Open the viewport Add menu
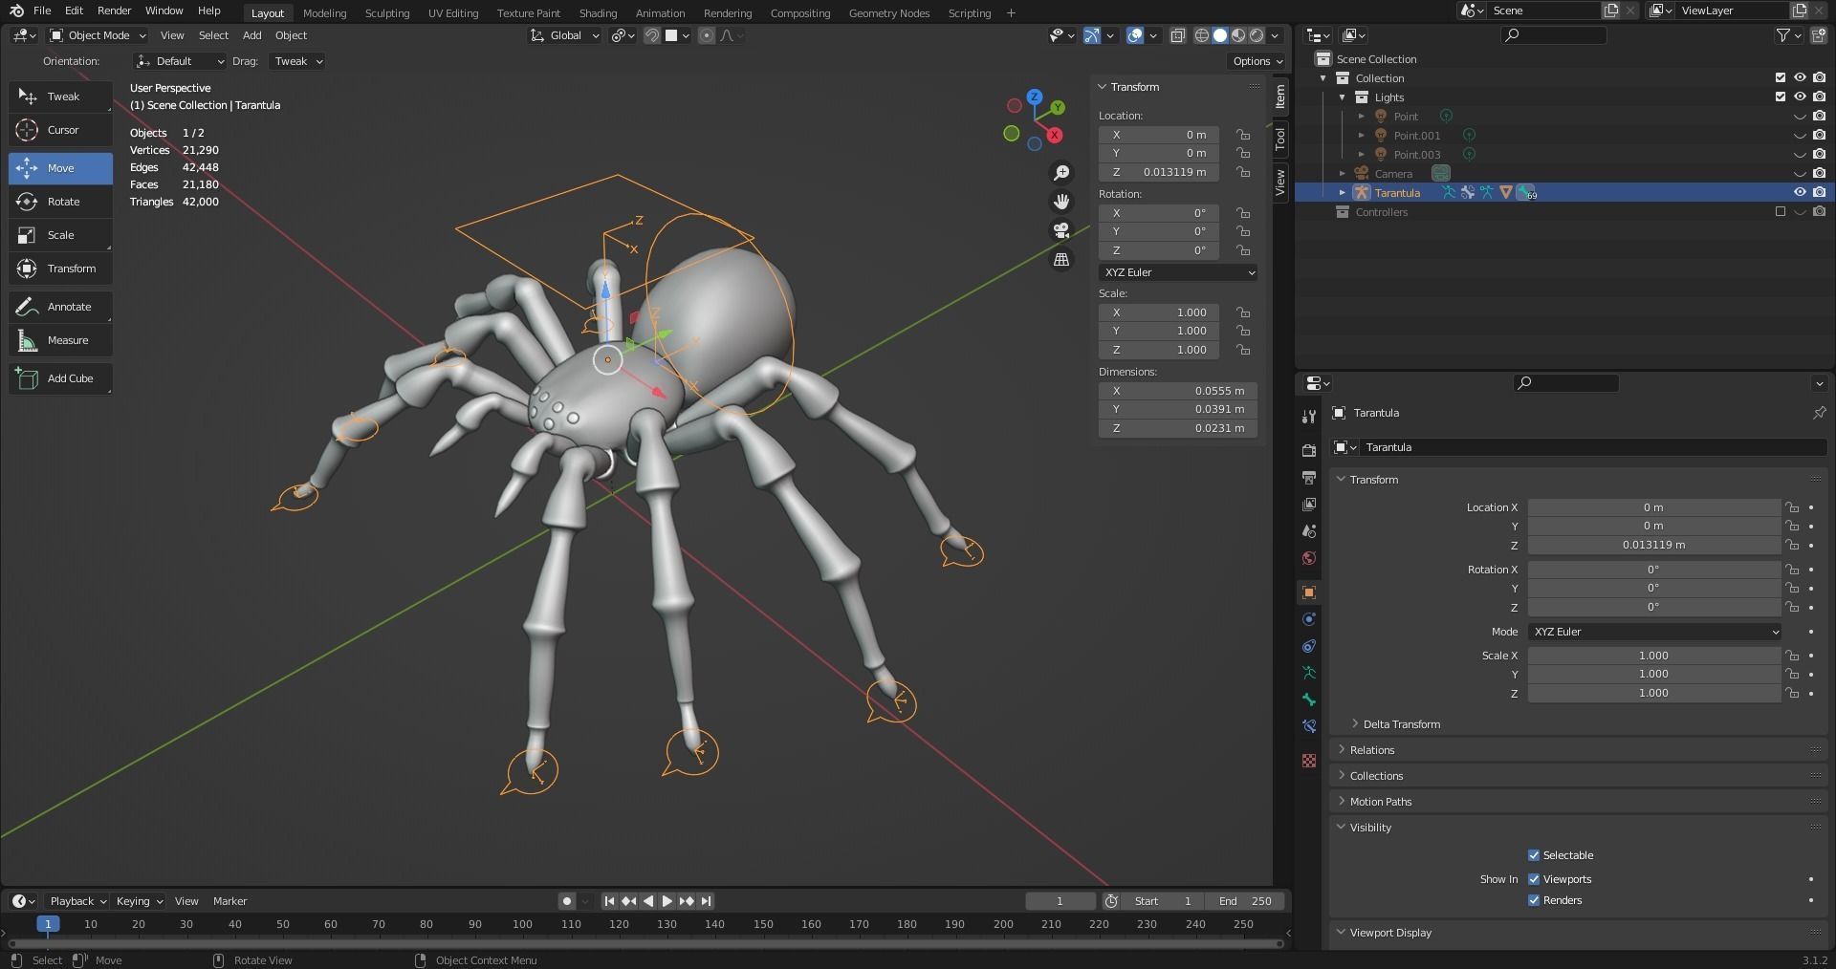 pos(251,35)
